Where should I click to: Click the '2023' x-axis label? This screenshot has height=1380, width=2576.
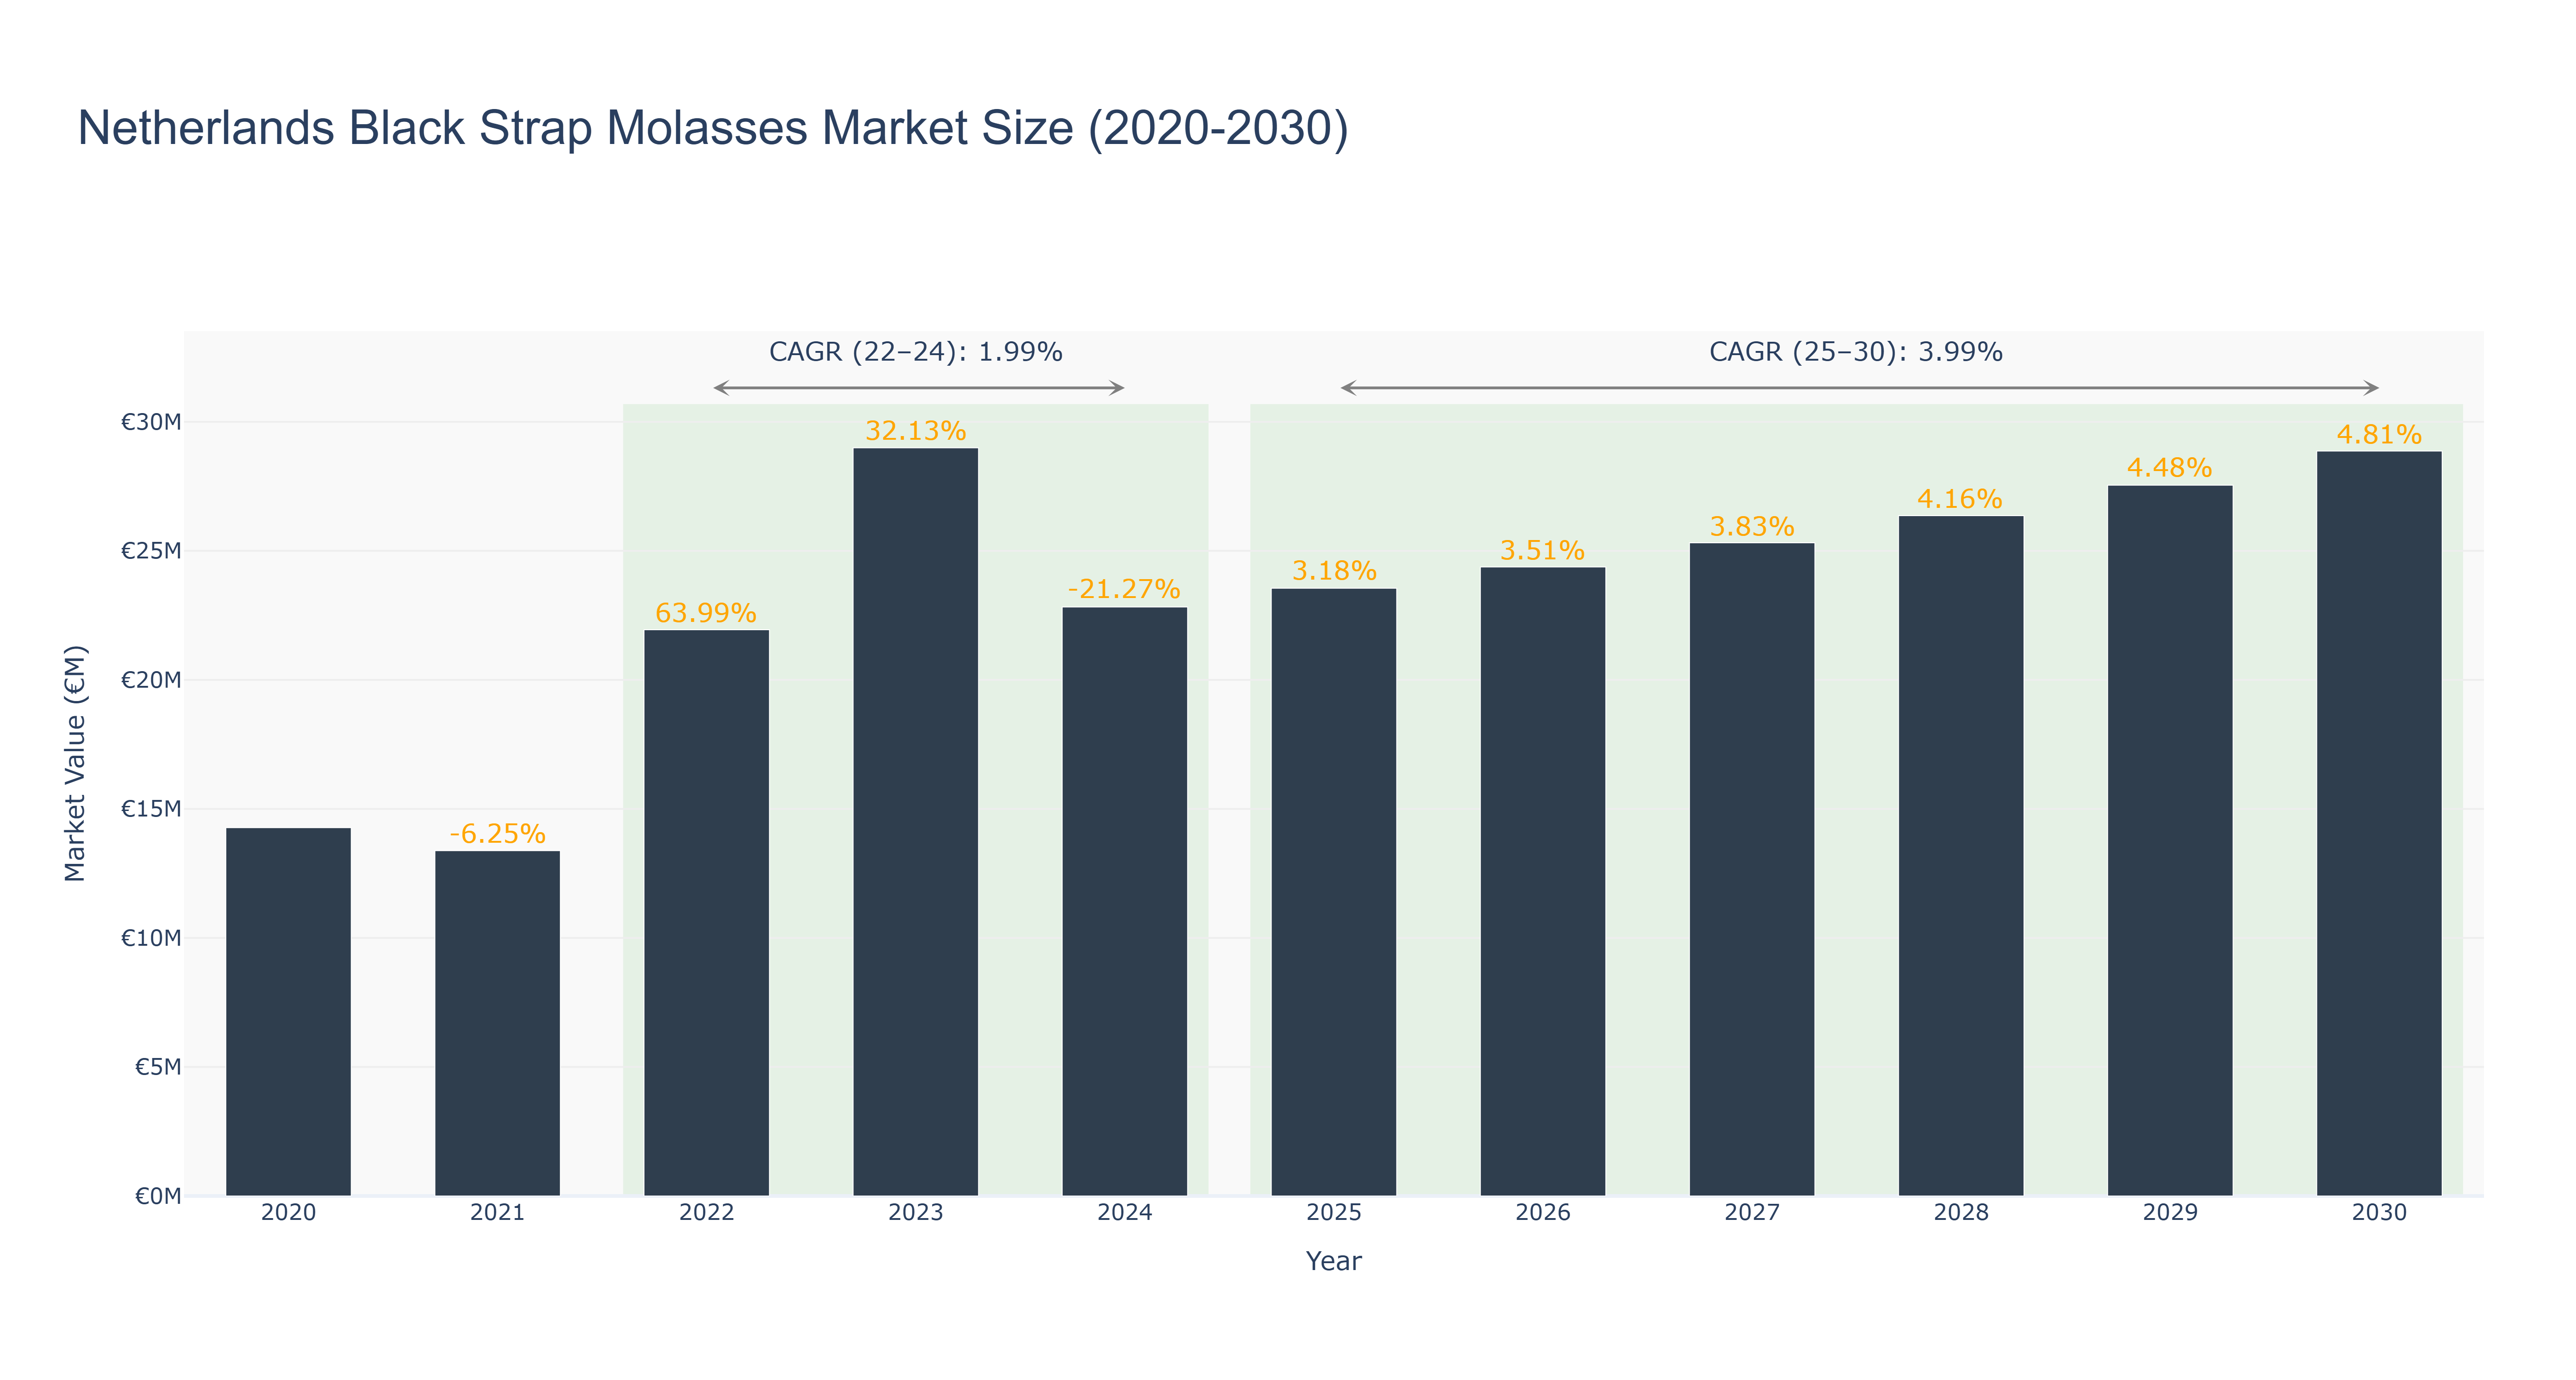915,1213
